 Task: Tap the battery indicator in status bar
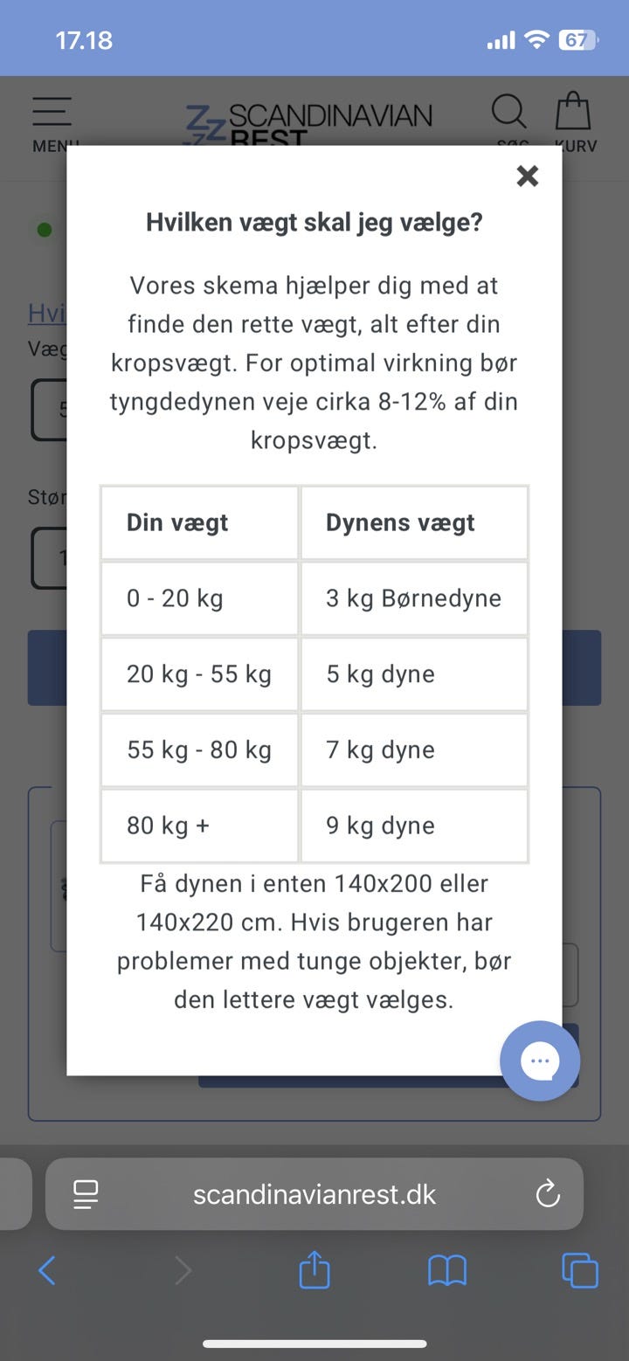click(577, 40)
